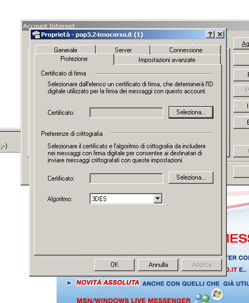Confirm with the OK button
Image resolution: width=249 pixels, height=303 pixels.
click(x=115, y=265)
